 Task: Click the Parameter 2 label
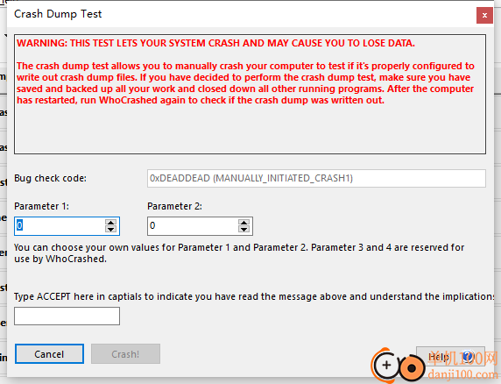click(174, 206)
